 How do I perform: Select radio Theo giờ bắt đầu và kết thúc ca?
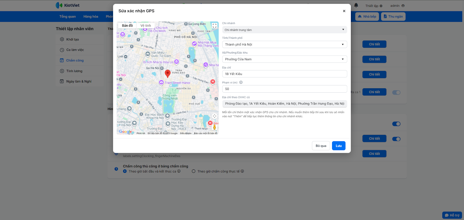(125, 171)
